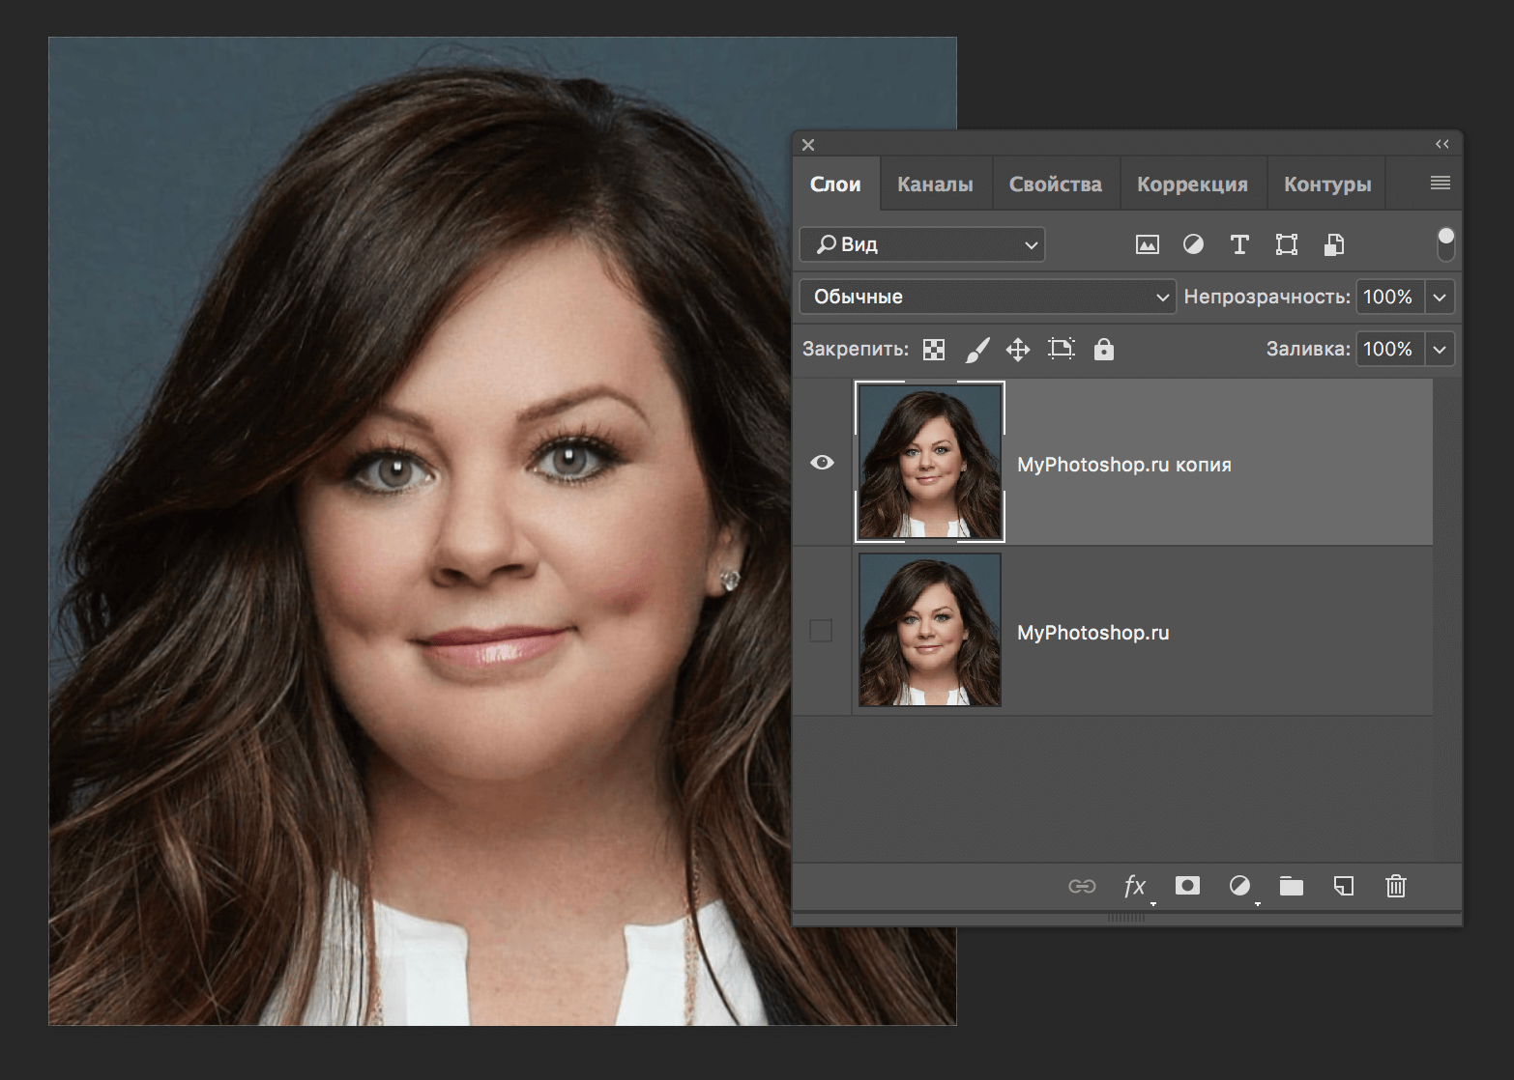Expand the Непрозрачность opacity dropdown arrow

tap(1440, 297)
